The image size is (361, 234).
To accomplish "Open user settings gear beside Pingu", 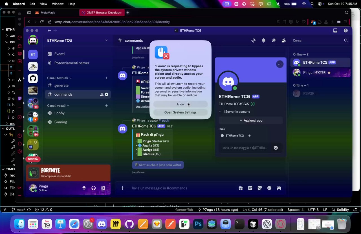I will pyautogui.click(x=103, y=188).
